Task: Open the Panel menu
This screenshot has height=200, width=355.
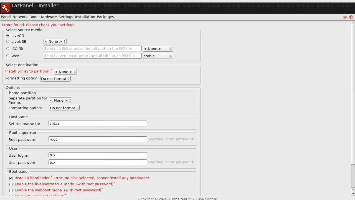Action: pos(6,17)
